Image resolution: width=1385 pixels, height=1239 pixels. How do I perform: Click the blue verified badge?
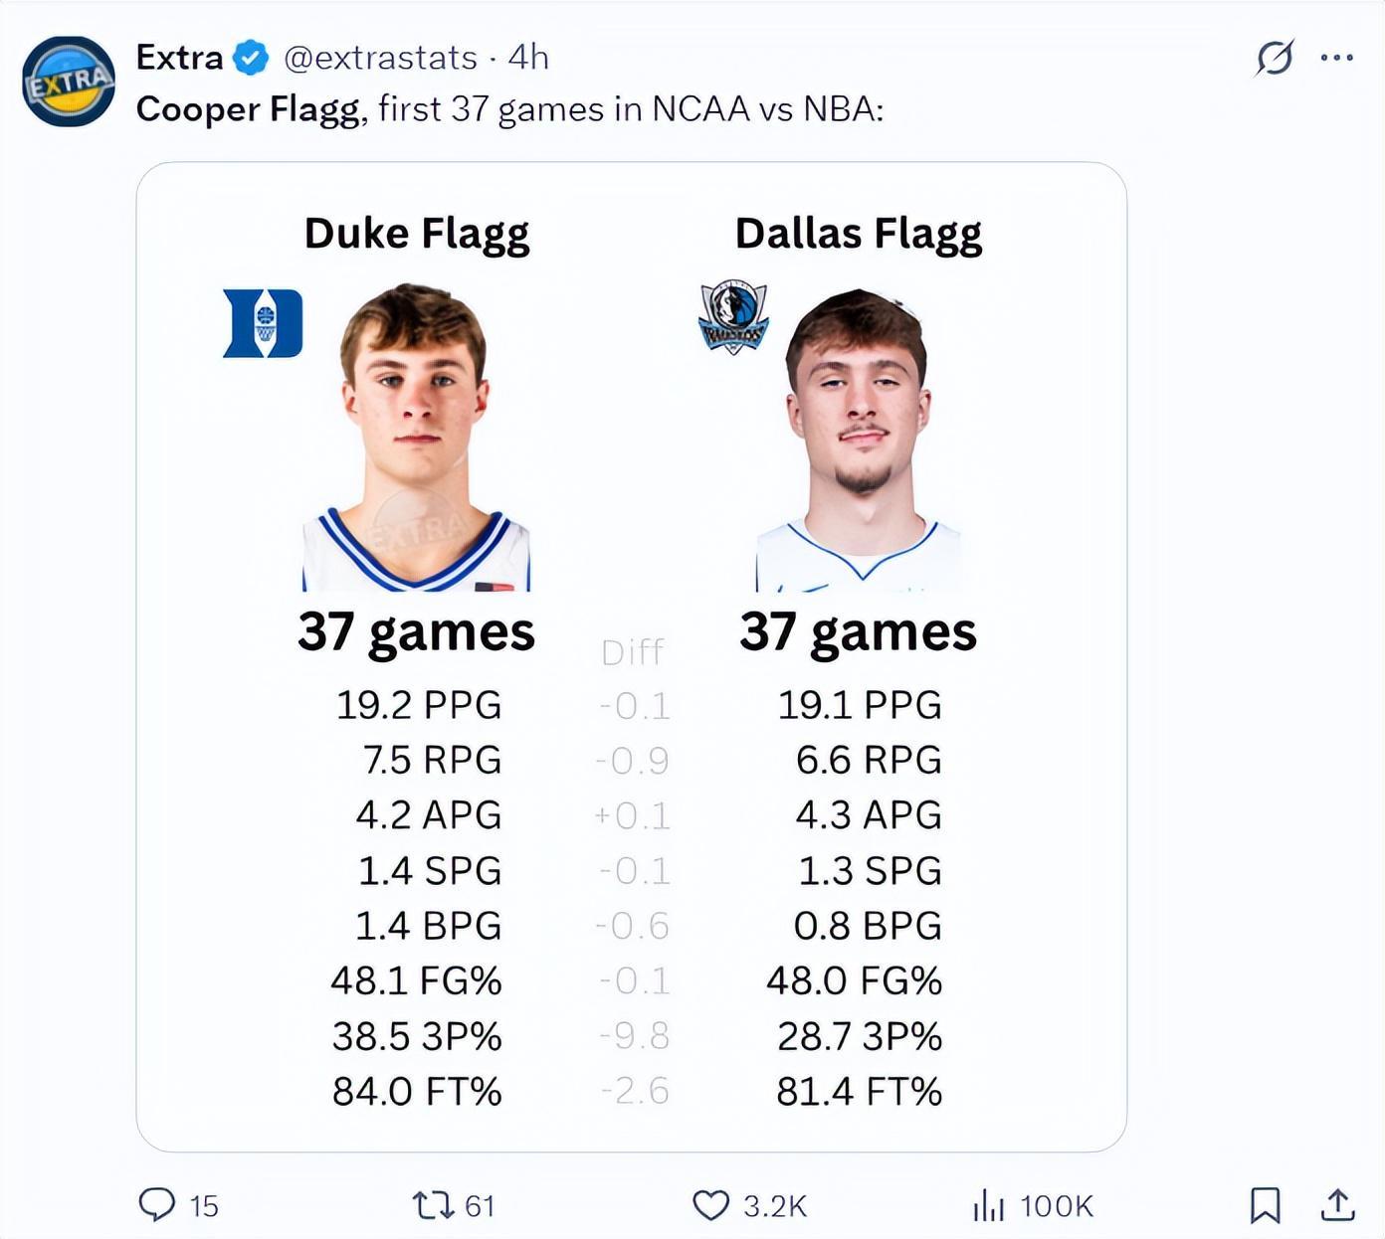coord(251,58)
